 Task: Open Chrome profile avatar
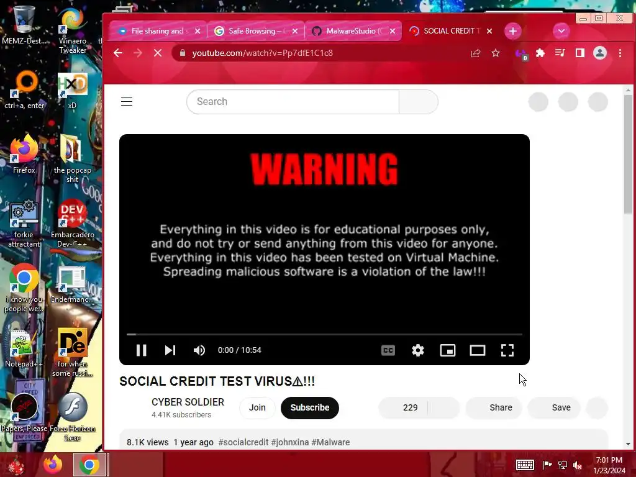tap(600, 53)
